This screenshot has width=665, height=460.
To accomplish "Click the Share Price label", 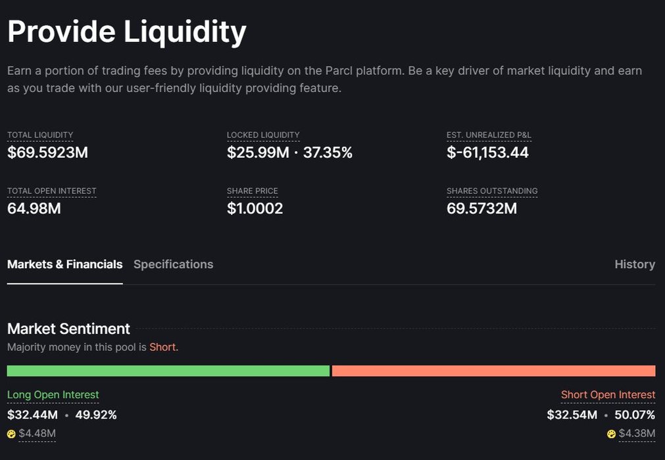I will [x=253, y=191].
